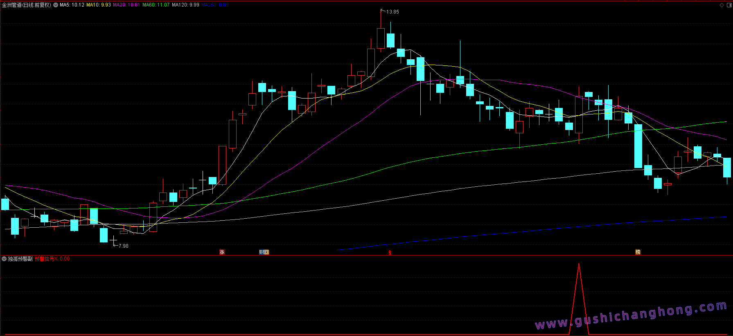Click the 涨 event marker icon

(222, 252)
